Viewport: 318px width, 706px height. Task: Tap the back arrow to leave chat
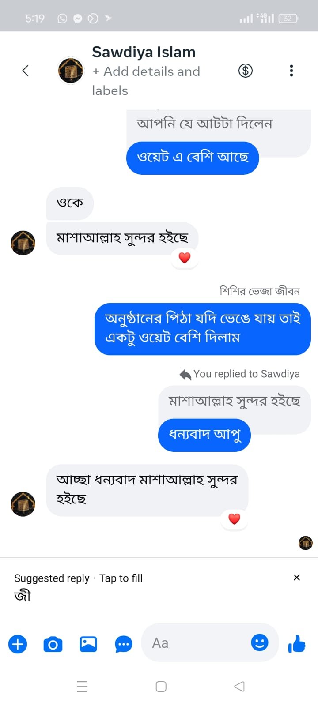coord(26,71)
